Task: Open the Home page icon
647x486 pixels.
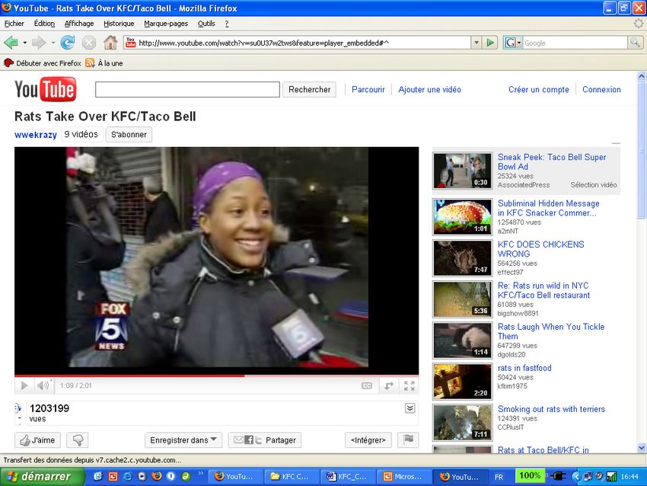Action: (110, 43)
